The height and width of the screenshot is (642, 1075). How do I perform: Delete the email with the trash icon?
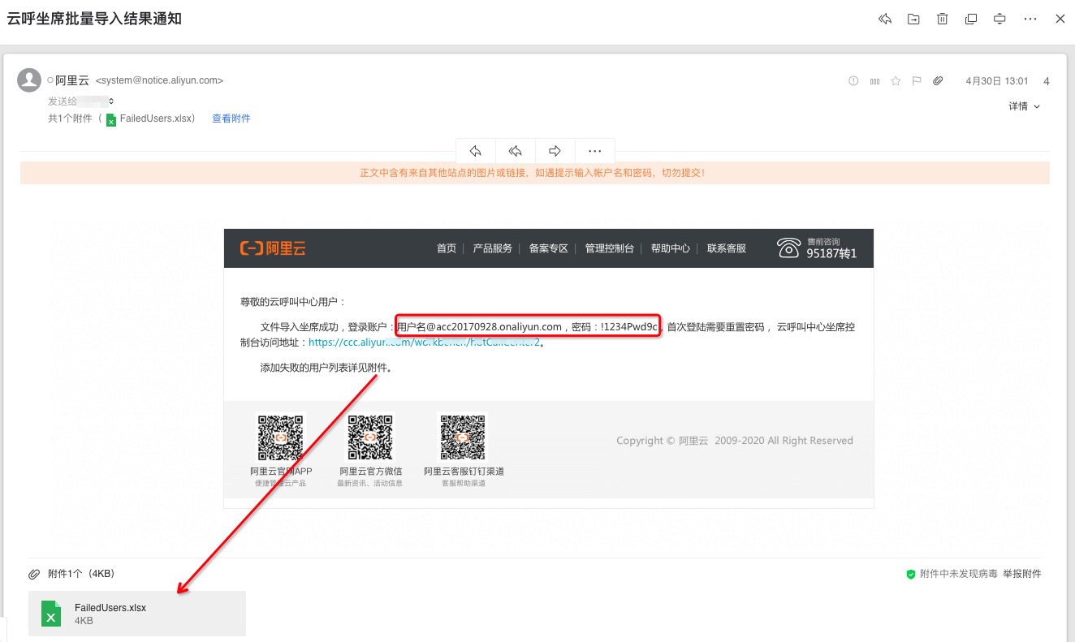pos(943,19)
